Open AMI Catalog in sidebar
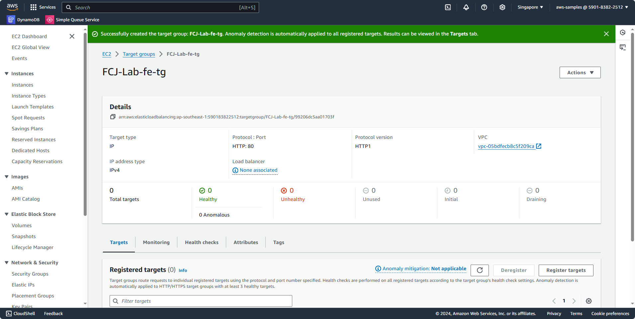The image size is (635, 319). 26,199
